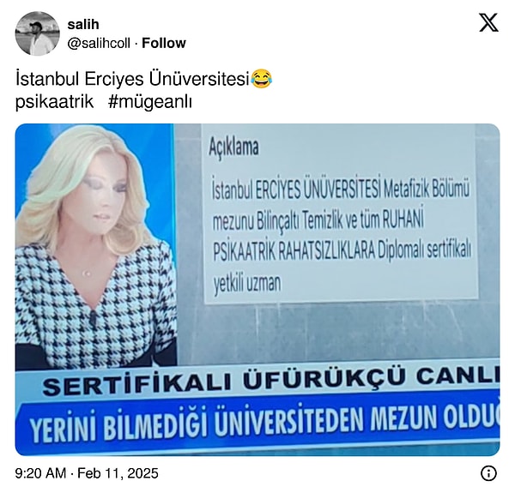
Task: Click the gray wall area below the white note
Action: click(x=338, y=331)
